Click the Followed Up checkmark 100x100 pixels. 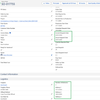56,69
